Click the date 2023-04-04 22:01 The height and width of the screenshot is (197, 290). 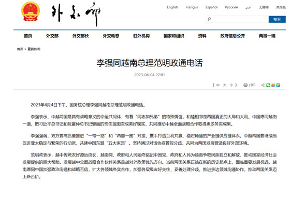pyautogui.click(x=150, y=75)
